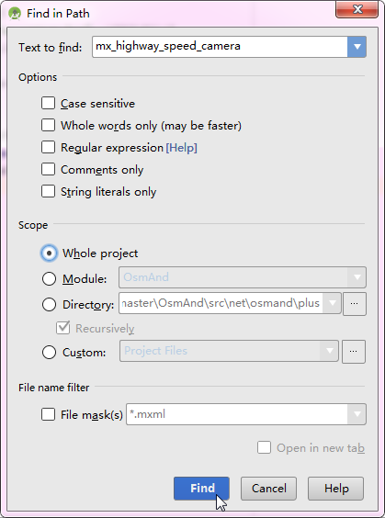Click the Android Studio icon in title bar
The width and height of the screenshot is (385, 518).
(15, 14)
